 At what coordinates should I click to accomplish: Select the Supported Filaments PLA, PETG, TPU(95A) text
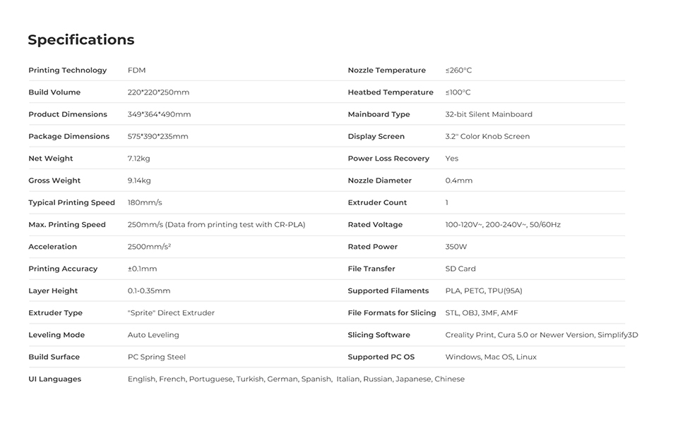[x=484, y=291]
